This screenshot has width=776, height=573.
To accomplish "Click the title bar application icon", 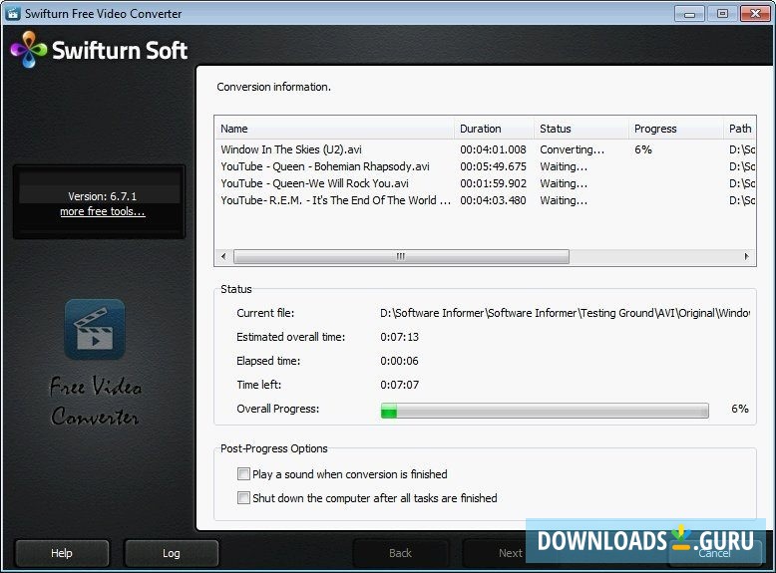I will pyautogui.click(x=12, y=13).
